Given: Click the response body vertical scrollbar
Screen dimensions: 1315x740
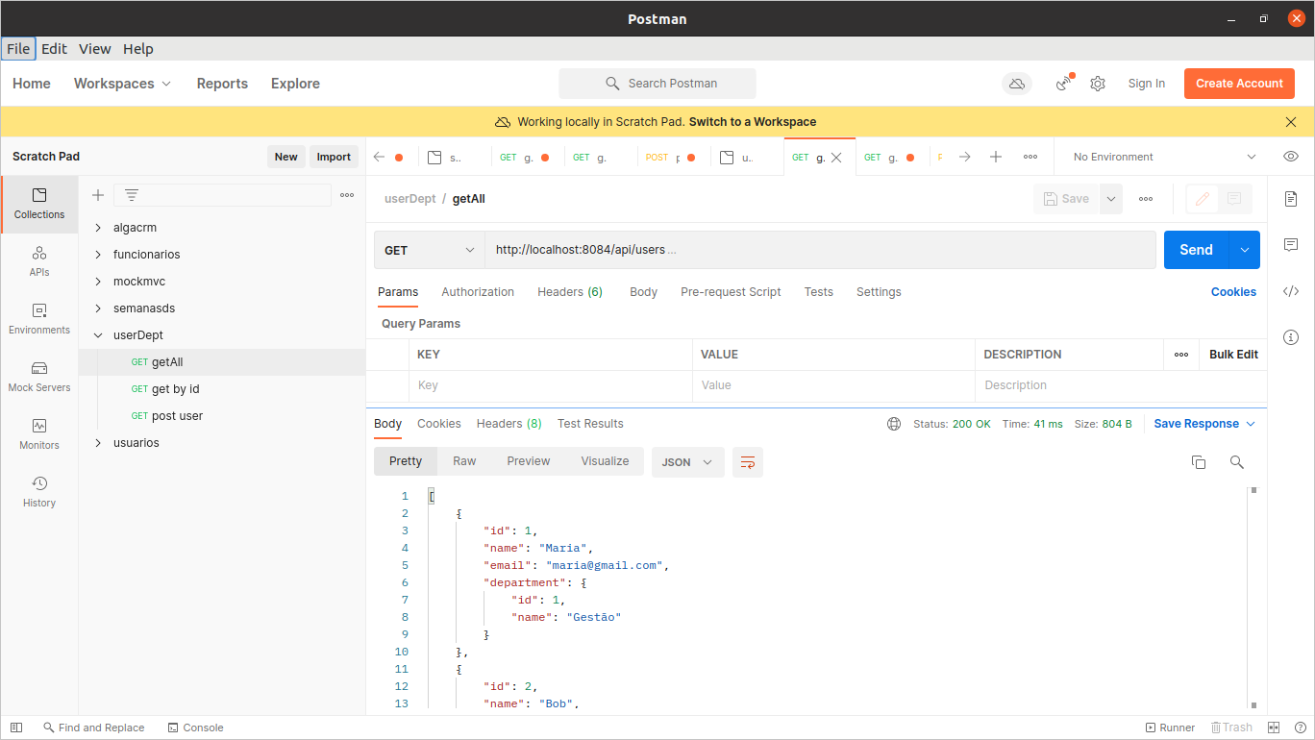Looking at the screenshot, I should click(x=1253, y=598).
